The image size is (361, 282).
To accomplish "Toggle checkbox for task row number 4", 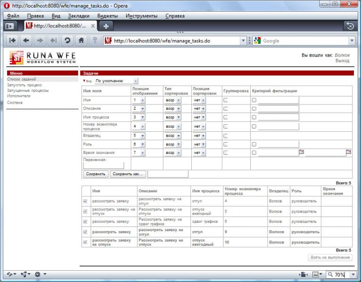I will click(85, 201).
